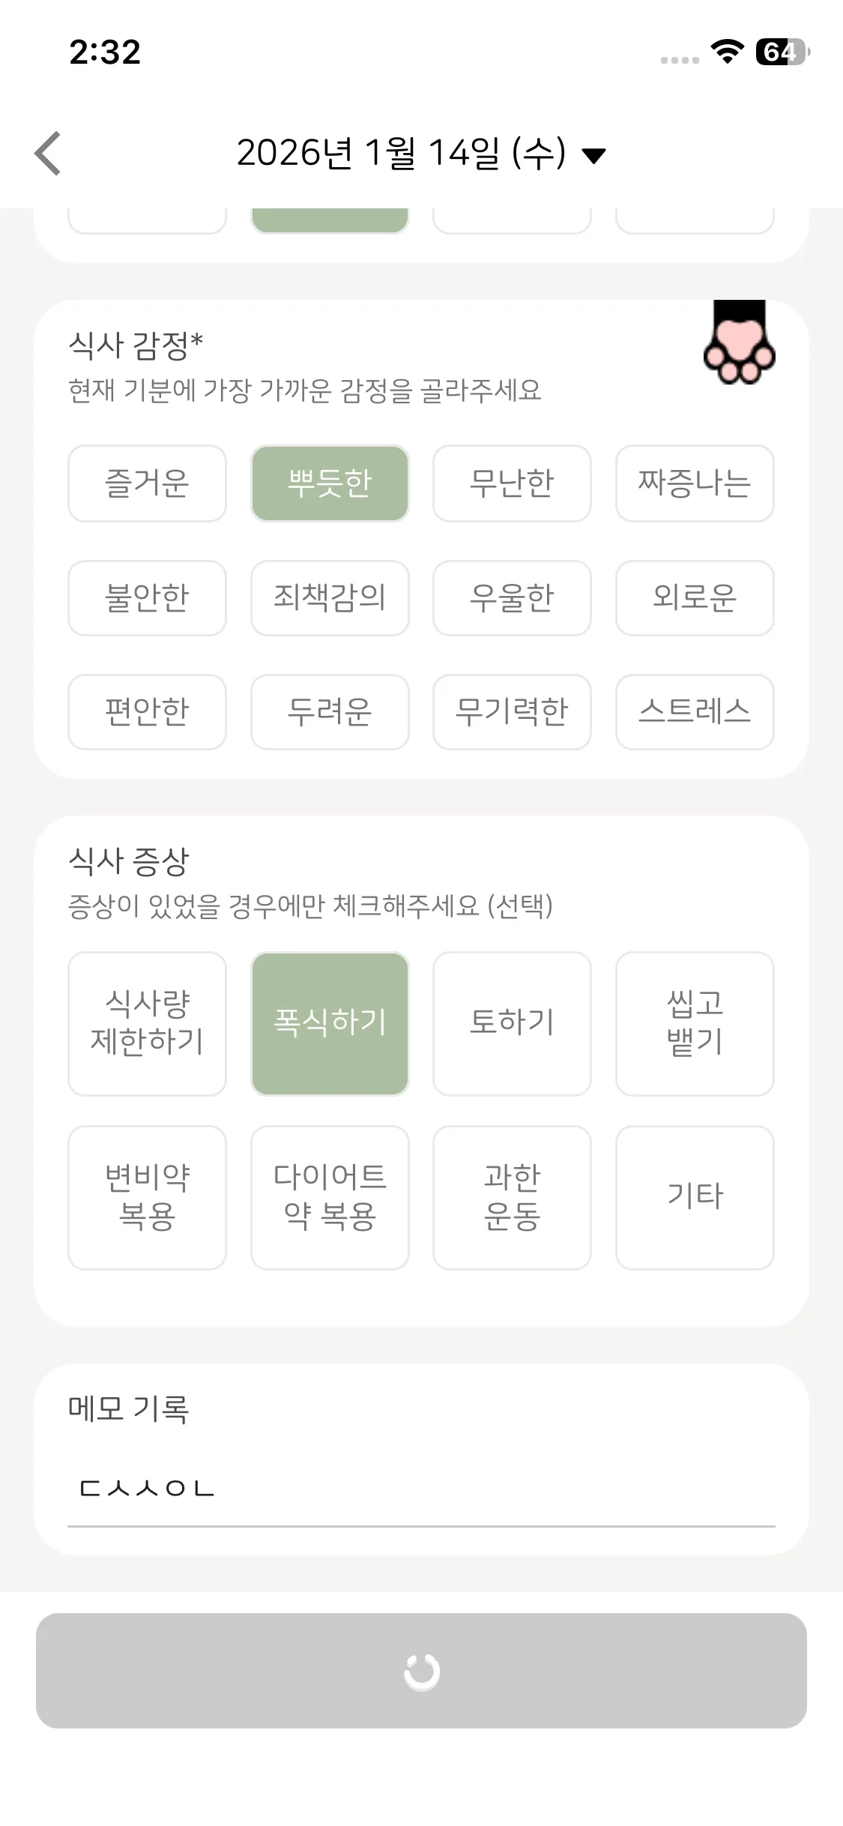The width and height of the screenshot is (843, 1826).
Task: Tap the back arrow icon
Action: [x=48, y=154]
